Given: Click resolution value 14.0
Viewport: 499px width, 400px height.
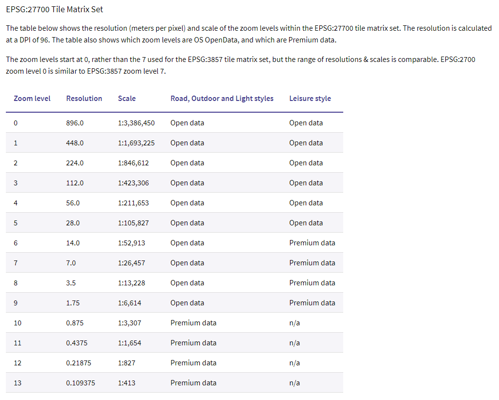Looking at the screenshot, I should [x=73, y=243].
